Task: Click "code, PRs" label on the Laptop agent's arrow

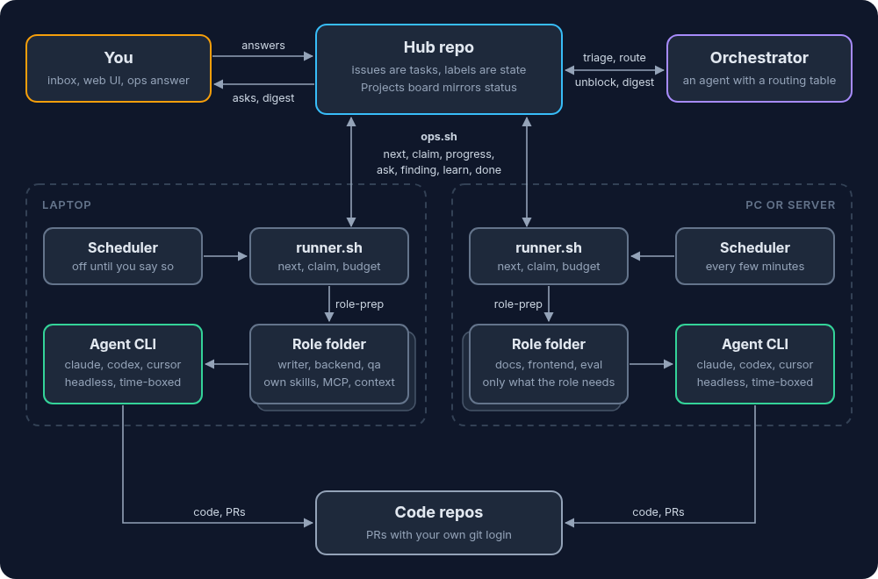Action: pyautogui.click(x=219, y=511)
